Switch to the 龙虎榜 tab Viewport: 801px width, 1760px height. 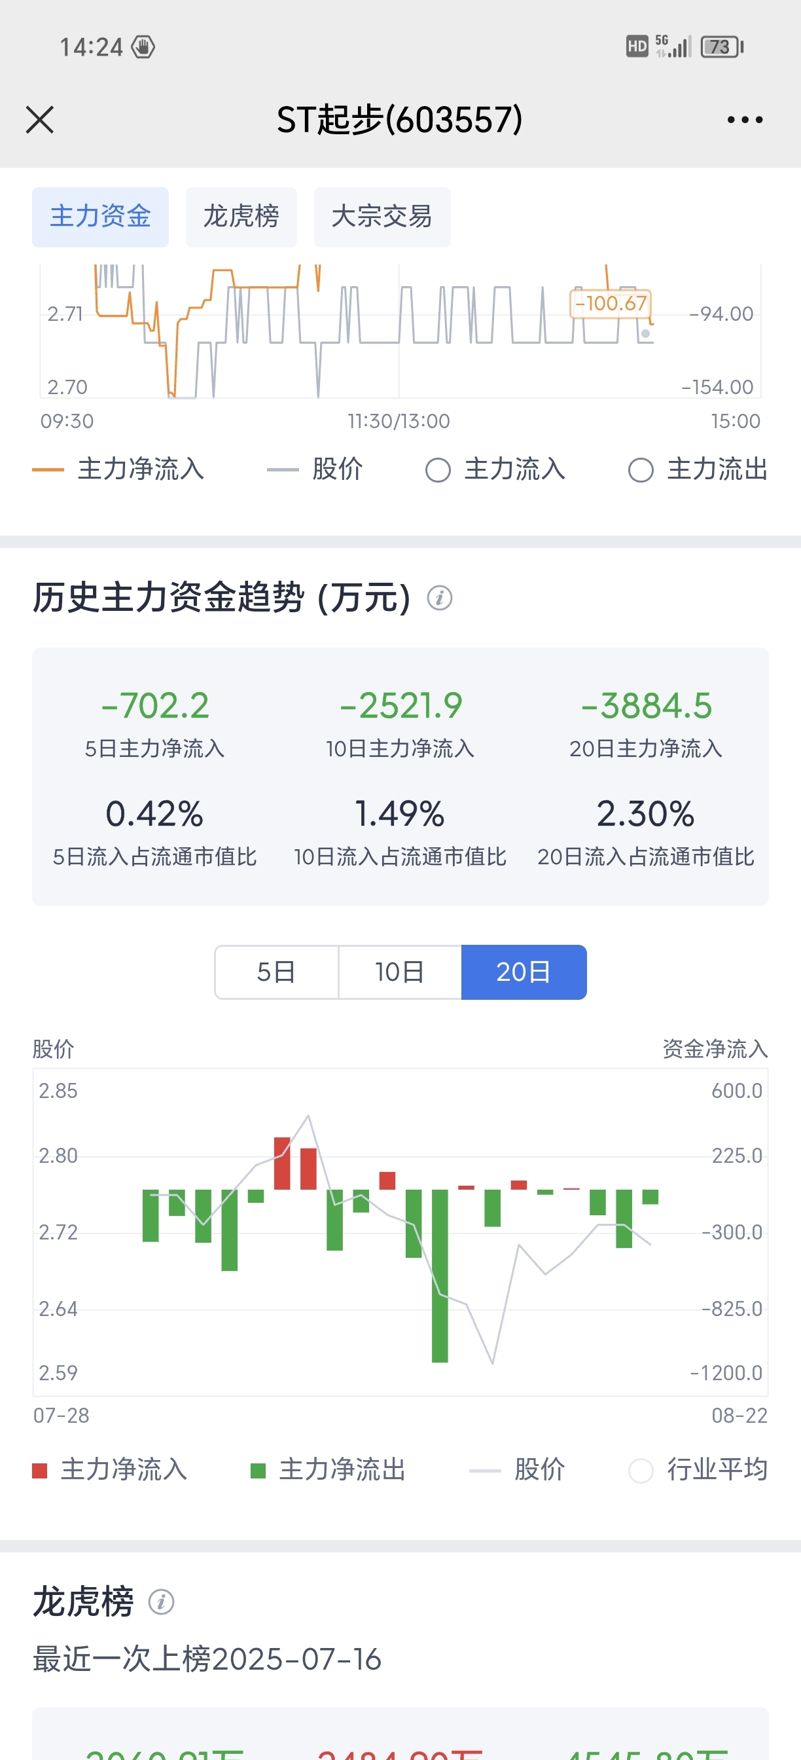tap(241, 217)
